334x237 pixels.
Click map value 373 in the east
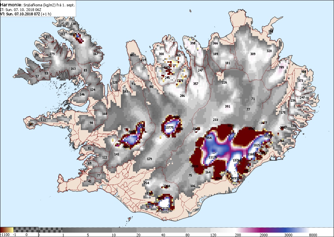click(x=301, y=81)
